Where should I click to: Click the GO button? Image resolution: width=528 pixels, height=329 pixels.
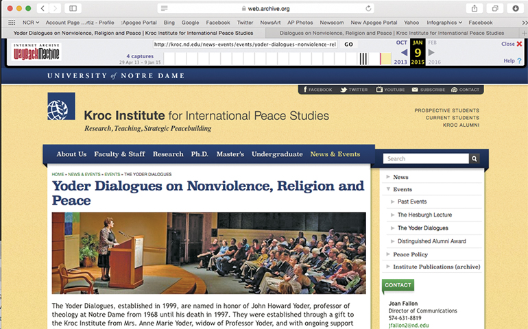coord(348,45)
